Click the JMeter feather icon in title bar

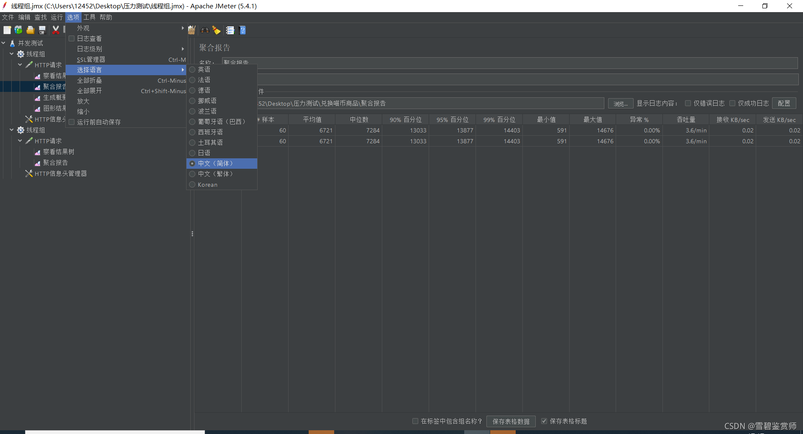coord(5,5)
